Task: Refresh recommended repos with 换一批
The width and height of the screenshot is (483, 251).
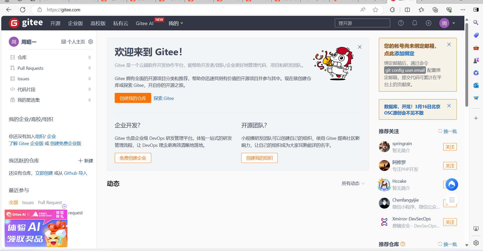Action: point(448,244)
